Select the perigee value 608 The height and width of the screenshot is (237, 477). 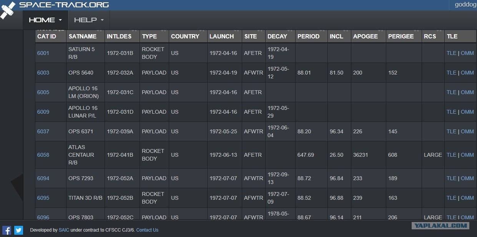[393, 155]
